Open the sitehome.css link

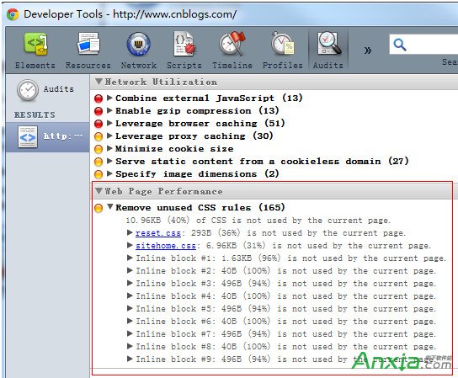coord(166,246)
